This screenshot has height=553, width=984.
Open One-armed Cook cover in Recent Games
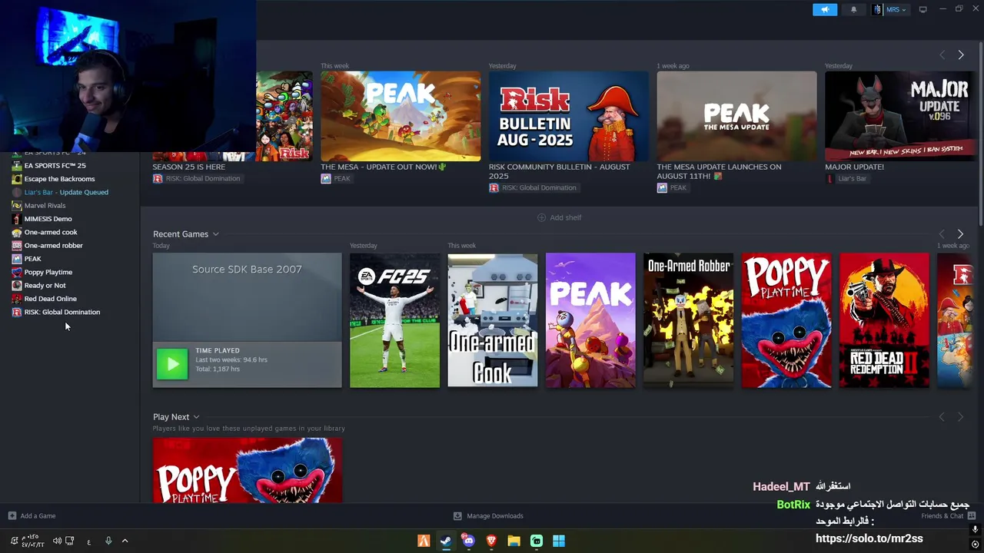click(x=493, y=320)
